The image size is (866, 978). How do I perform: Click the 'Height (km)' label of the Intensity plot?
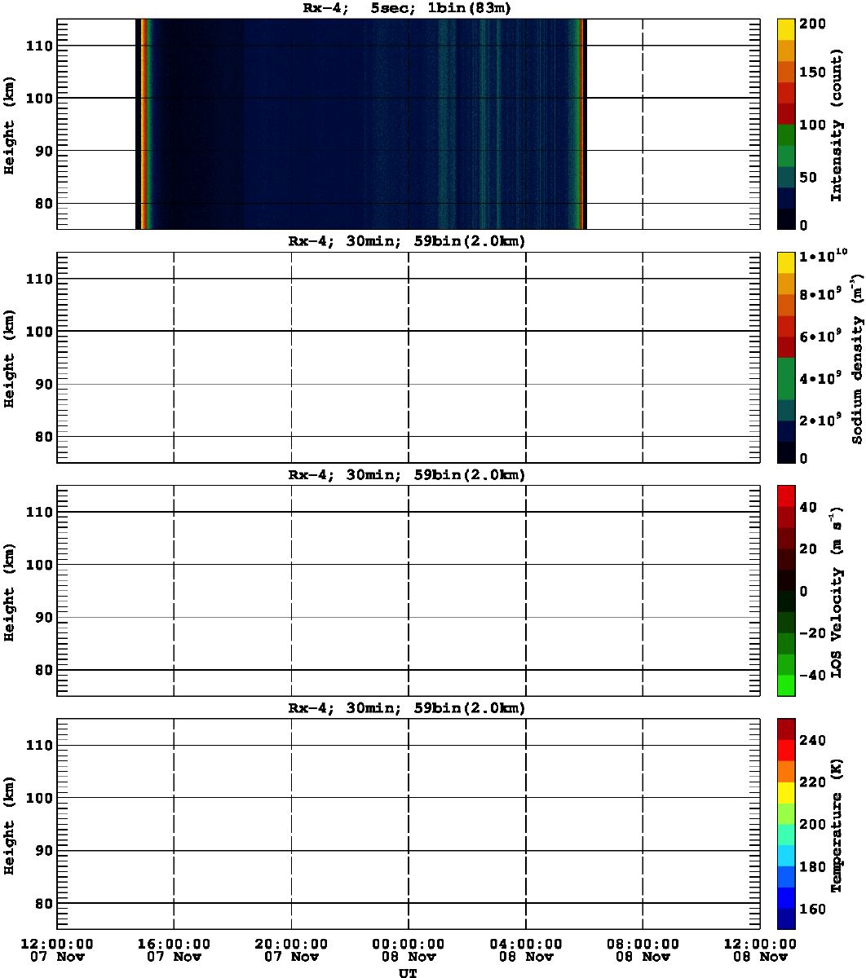click(x=9, y=124)
